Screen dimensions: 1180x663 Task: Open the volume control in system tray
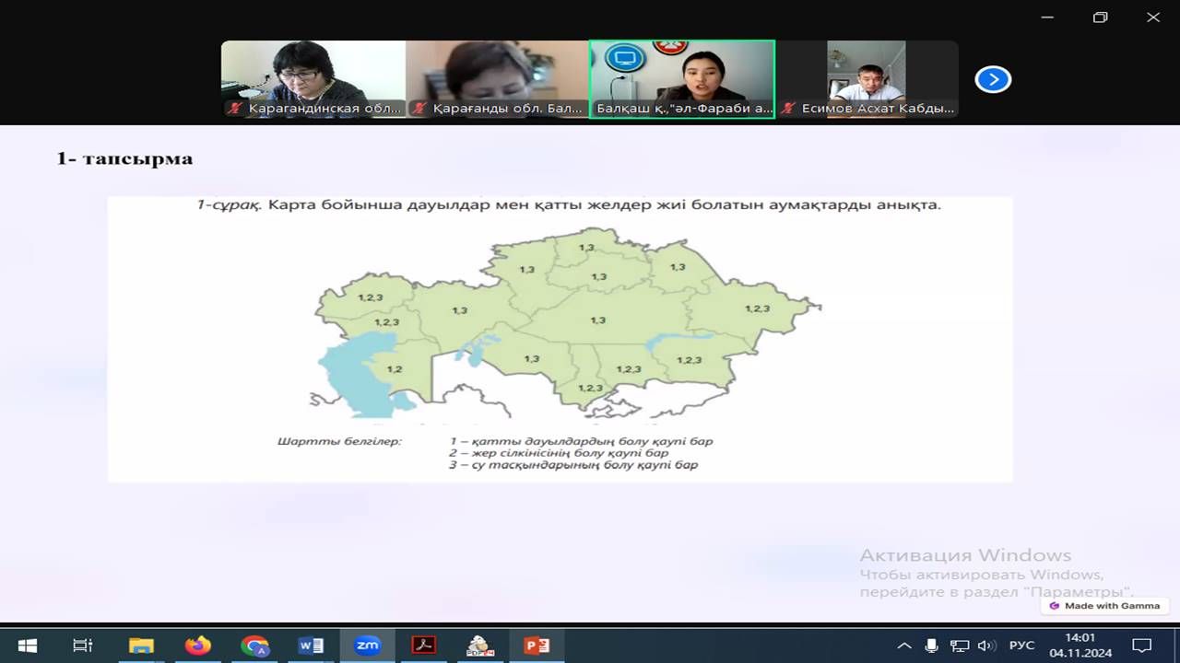[x=985, y=646]
